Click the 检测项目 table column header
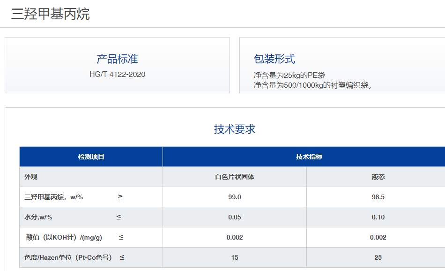The height and width of the screenshot is (271, 445). point(91,157)
